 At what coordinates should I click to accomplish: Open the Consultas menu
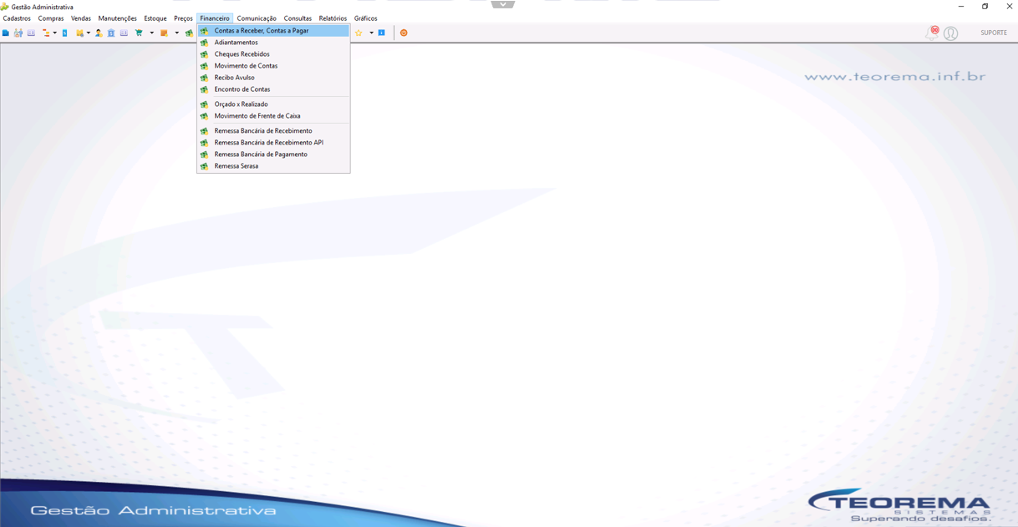tap(298, 18)
